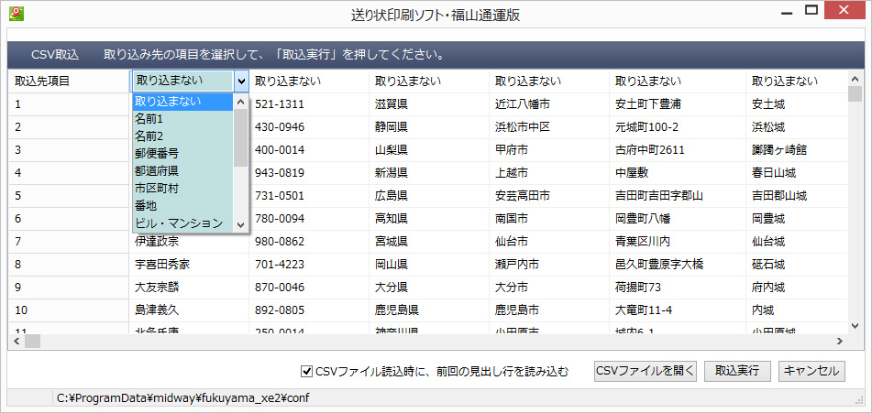Click the 伊達政宗 name cell
Screen dimensions: 872x413
tap(189, 242)
